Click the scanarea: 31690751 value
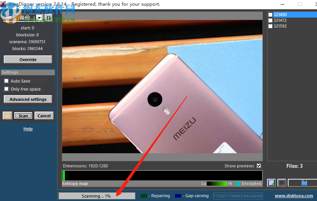The image size is (317, 201). click(x=27, y=42)
